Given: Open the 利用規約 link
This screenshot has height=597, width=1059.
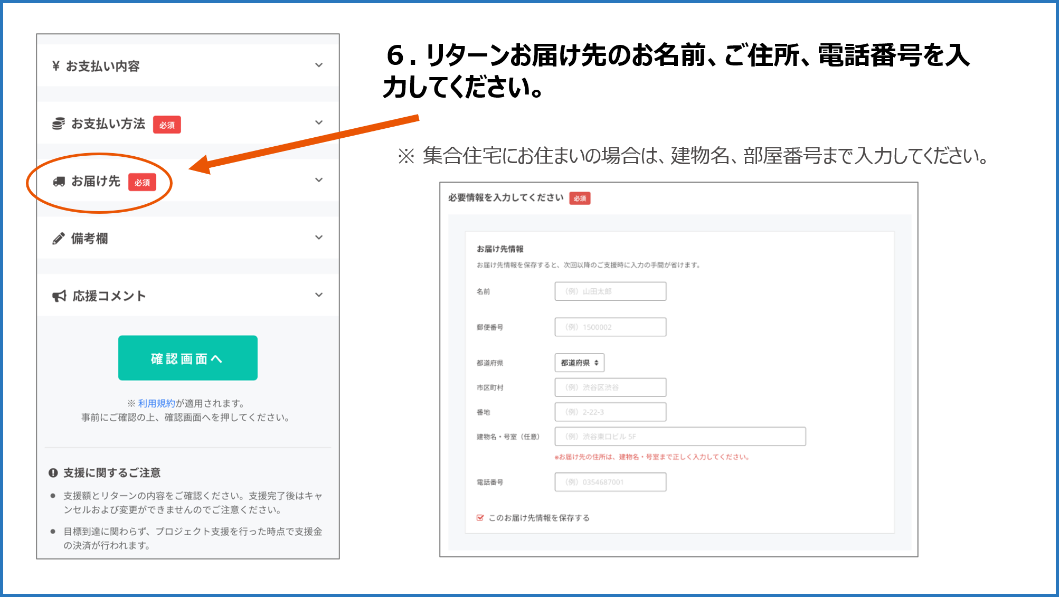Looking at the screenshot, I should click(x=156, y=403).
